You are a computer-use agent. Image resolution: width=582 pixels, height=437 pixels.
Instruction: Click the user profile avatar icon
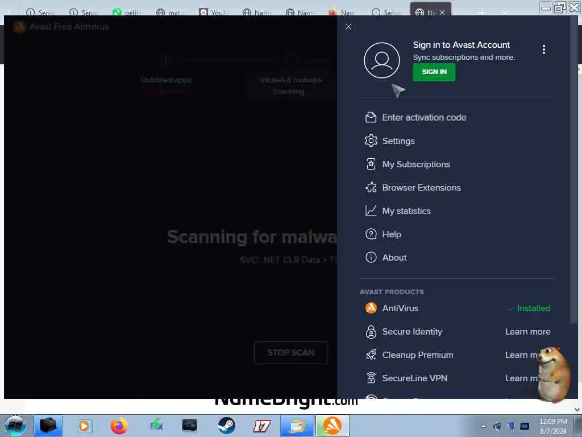381,60
